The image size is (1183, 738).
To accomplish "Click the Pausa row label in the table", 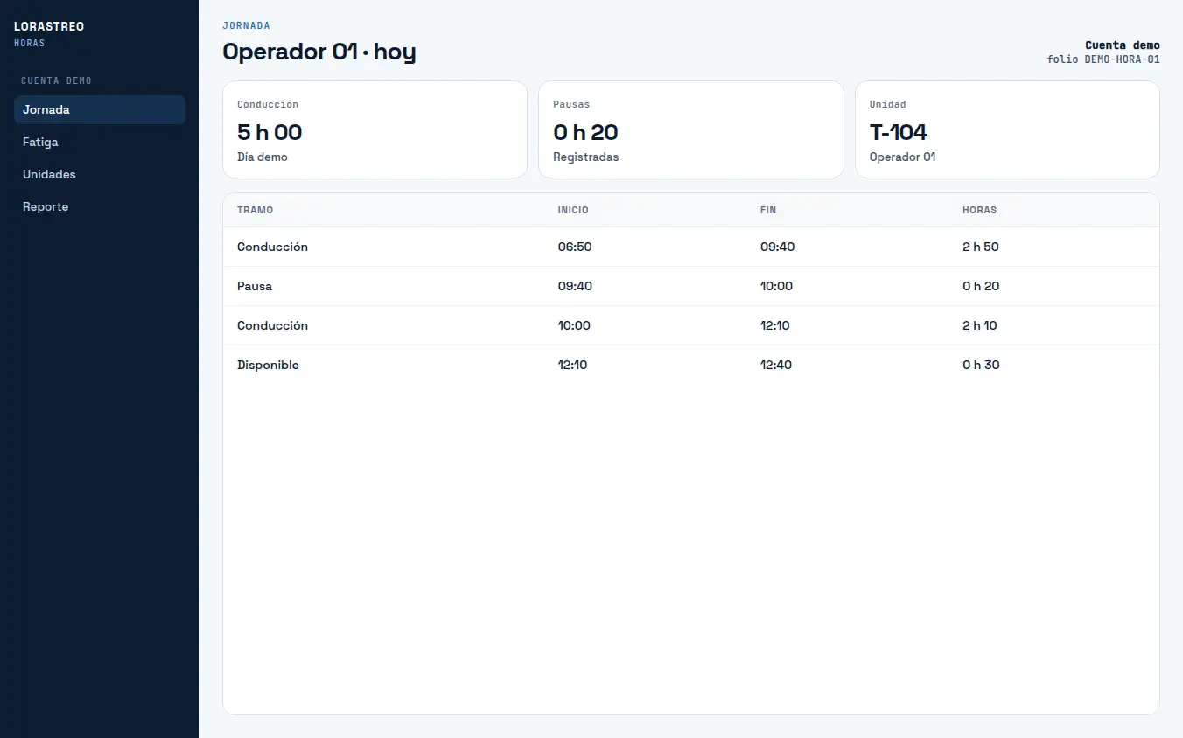I will (x=255, y=287).
